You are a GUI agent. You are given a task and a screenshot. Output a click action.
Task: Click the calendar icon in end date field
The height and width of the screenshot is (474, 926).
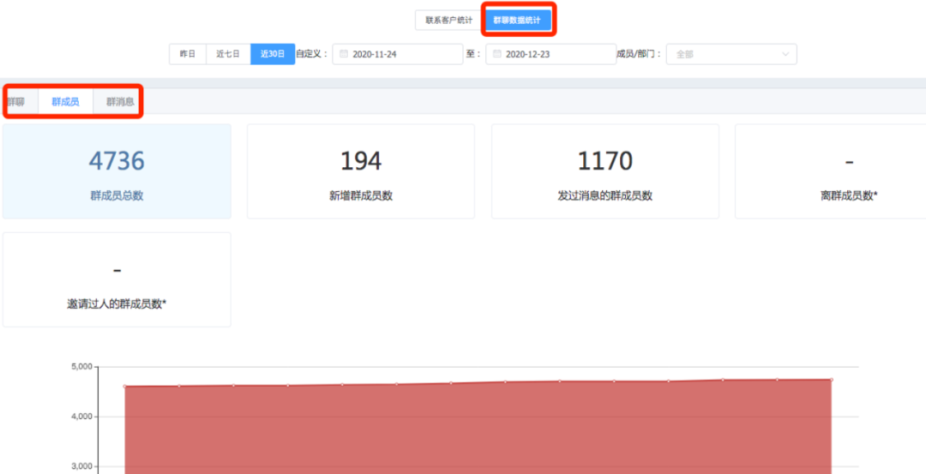click(497, 54)
